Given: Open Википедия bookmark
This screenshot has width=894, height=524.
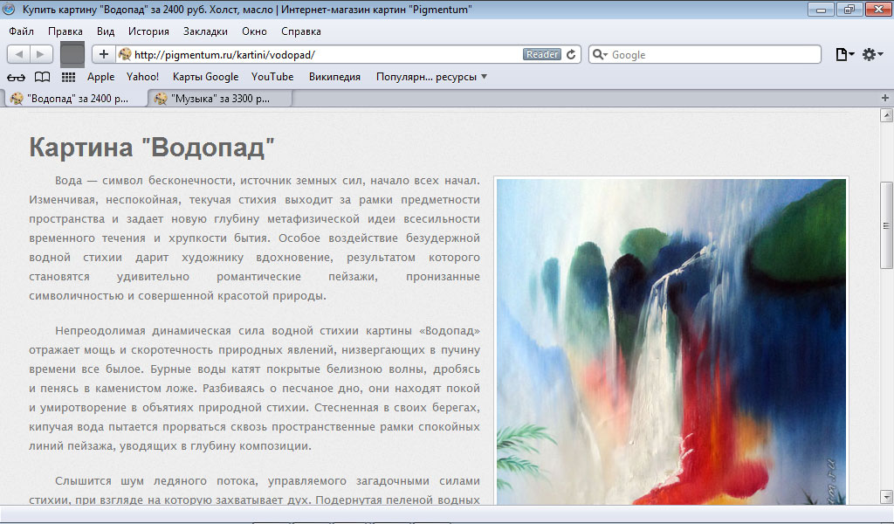Looking at the screenshot, I should coord(334,77).
